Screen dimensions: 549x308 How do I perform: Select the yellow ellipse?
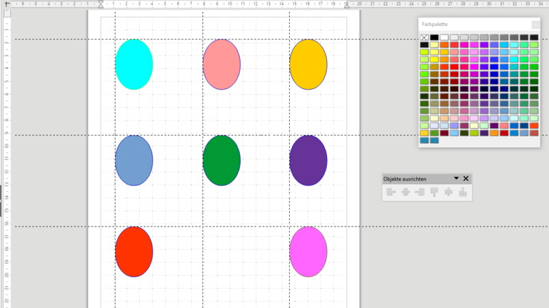point(308,64)
